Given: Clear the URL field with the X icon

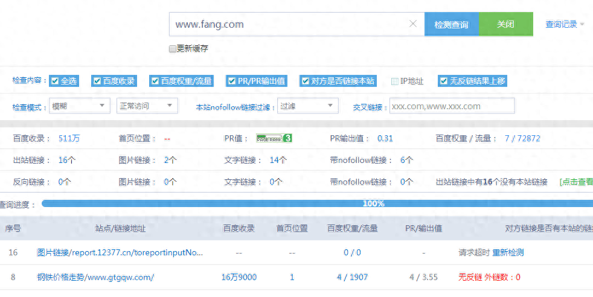Looking at the screenshot, I should click(413, 24).
